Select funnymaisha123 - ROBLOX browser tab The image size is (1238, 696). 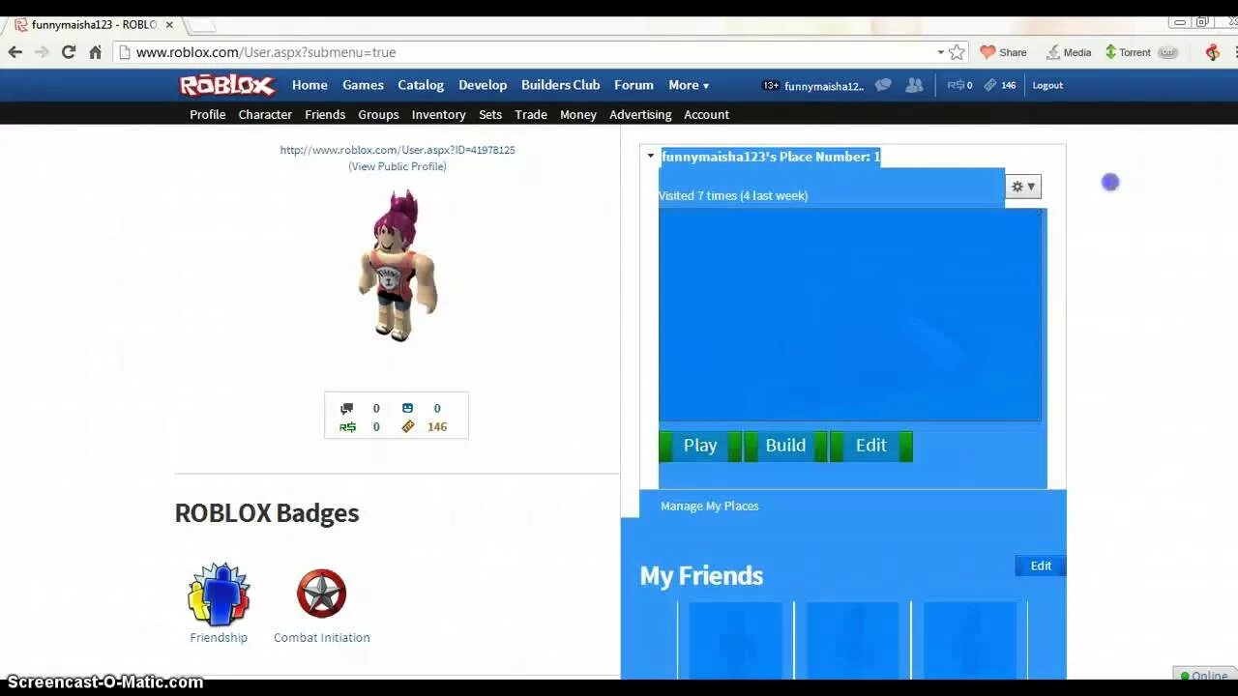(92, 24)
